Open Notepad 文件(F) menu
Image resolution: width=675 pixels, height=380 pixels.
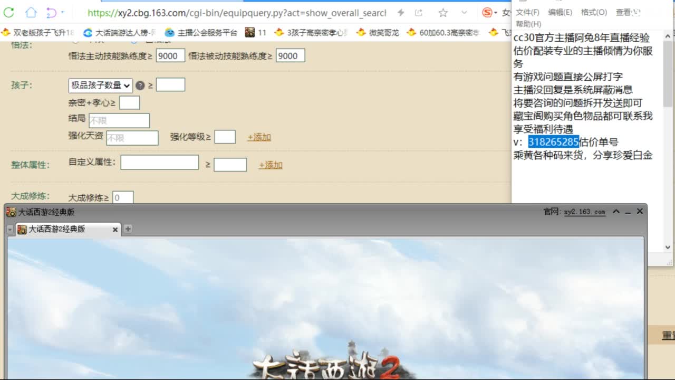tap(527, 12)
